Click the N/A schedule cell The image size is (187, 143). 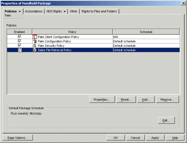pyautogui.click(x=146, y=37)
